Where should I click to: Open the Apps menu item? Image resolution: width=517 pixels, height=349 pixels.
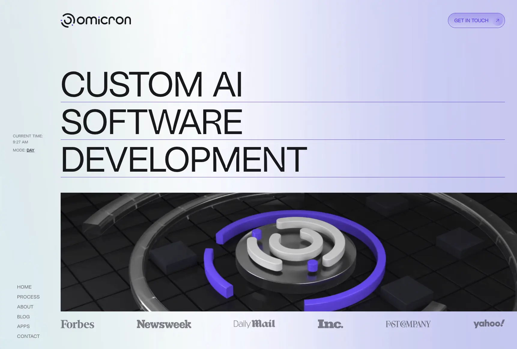point(23,326)
